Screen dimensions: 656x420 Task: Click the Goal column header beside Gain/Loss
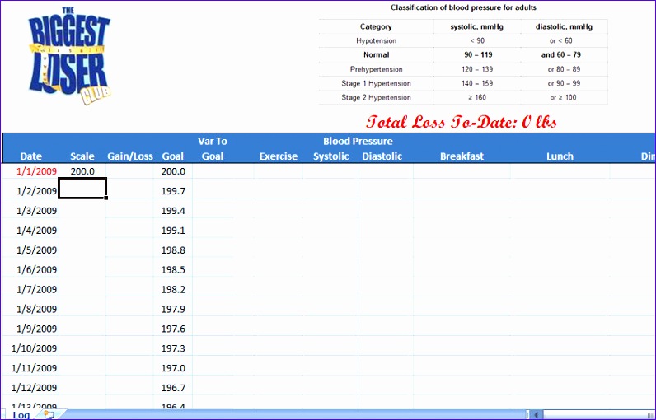point(173,156)
